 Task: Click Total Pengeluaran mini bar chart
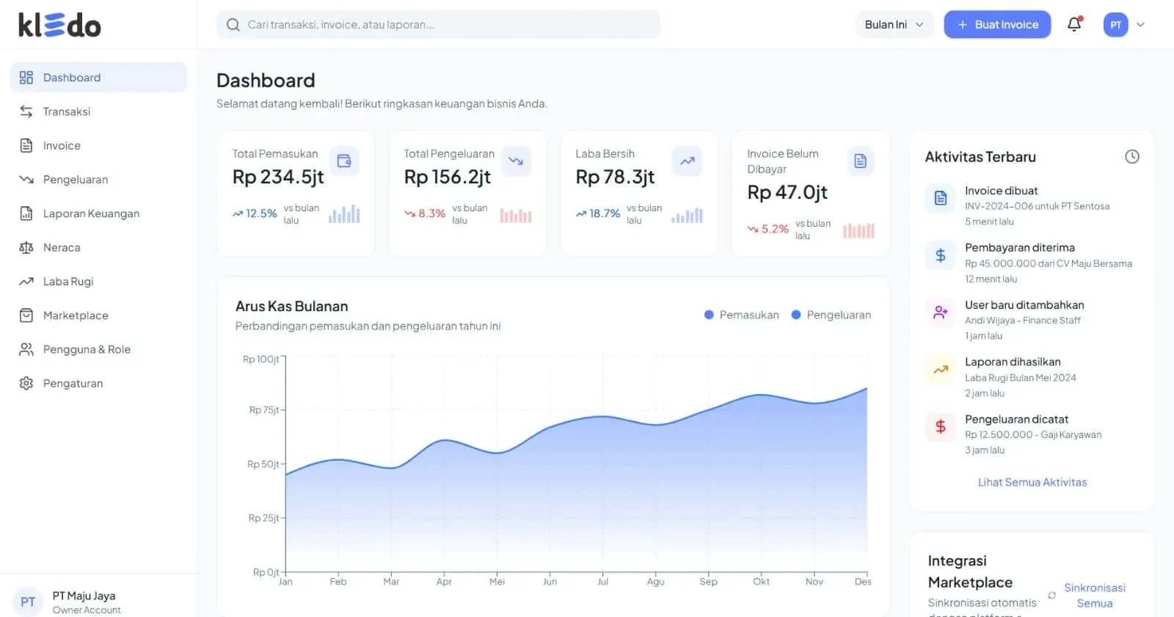516,215
